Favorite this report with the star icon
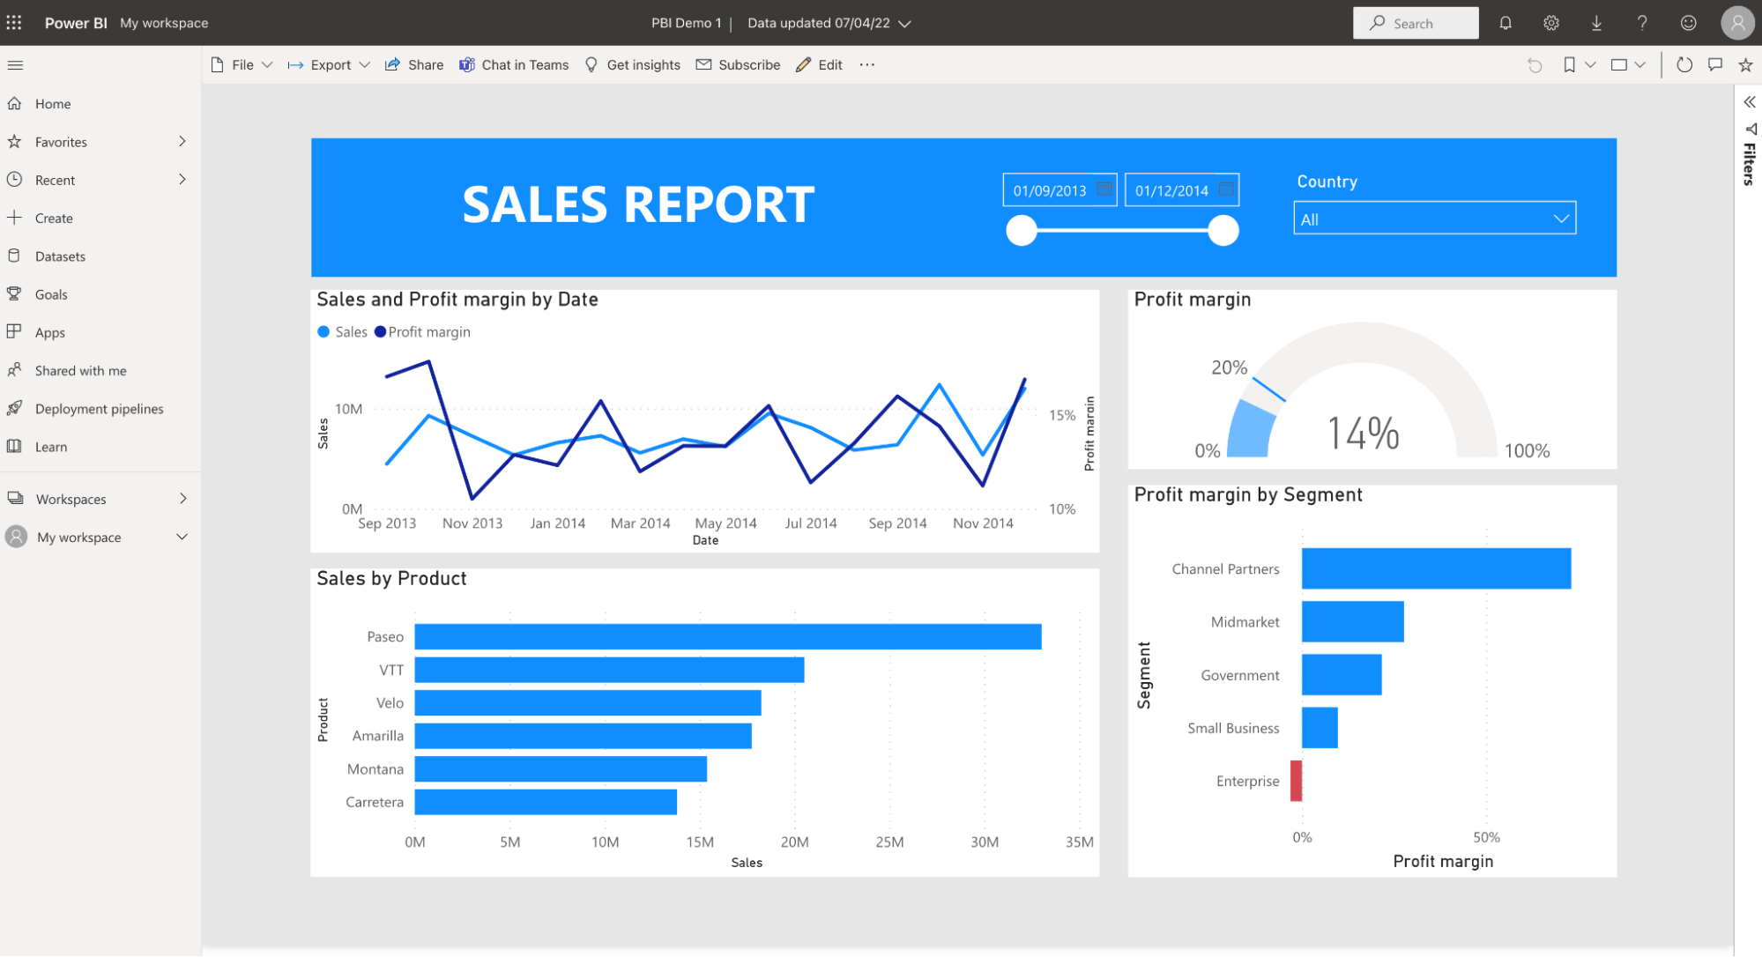1762x957 pixels. [x=1745, y=64]
